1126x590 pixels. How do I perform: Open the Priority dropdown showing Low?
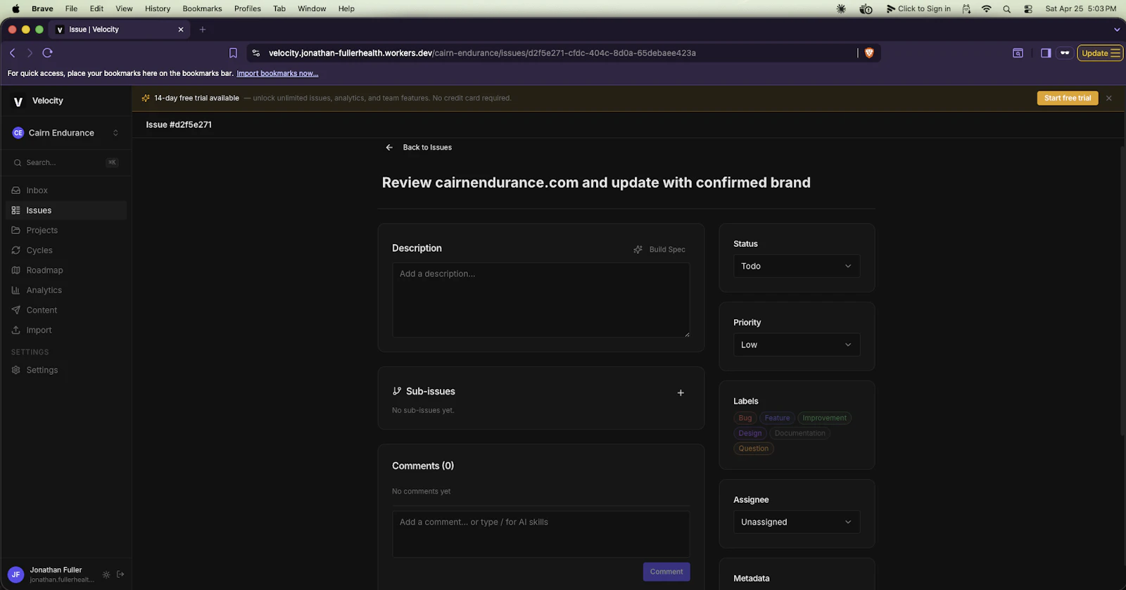click(x=797, y=345)
